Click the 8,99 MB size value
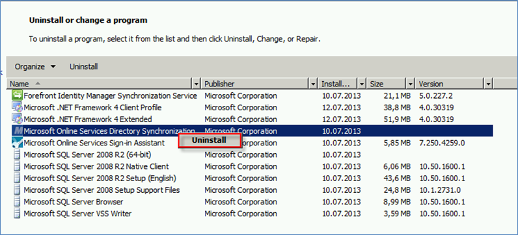This screenshot has height=235, width=518. 397,202
